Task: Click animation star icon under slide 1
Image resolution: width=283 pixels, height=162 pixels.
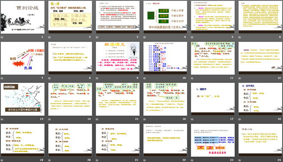Action: click(x=2, y=37)
